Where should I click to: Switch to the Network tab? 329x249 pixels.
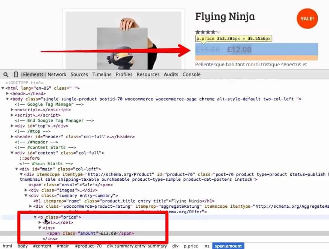57,74
